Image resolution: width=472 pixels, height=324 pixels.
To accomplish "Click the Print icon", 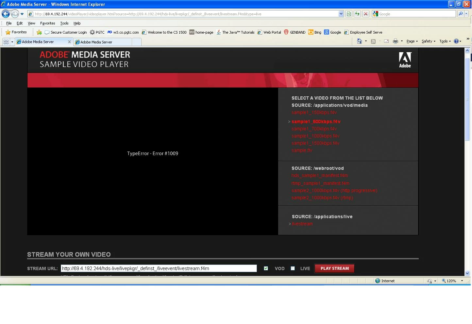I will tap(396, 41).
